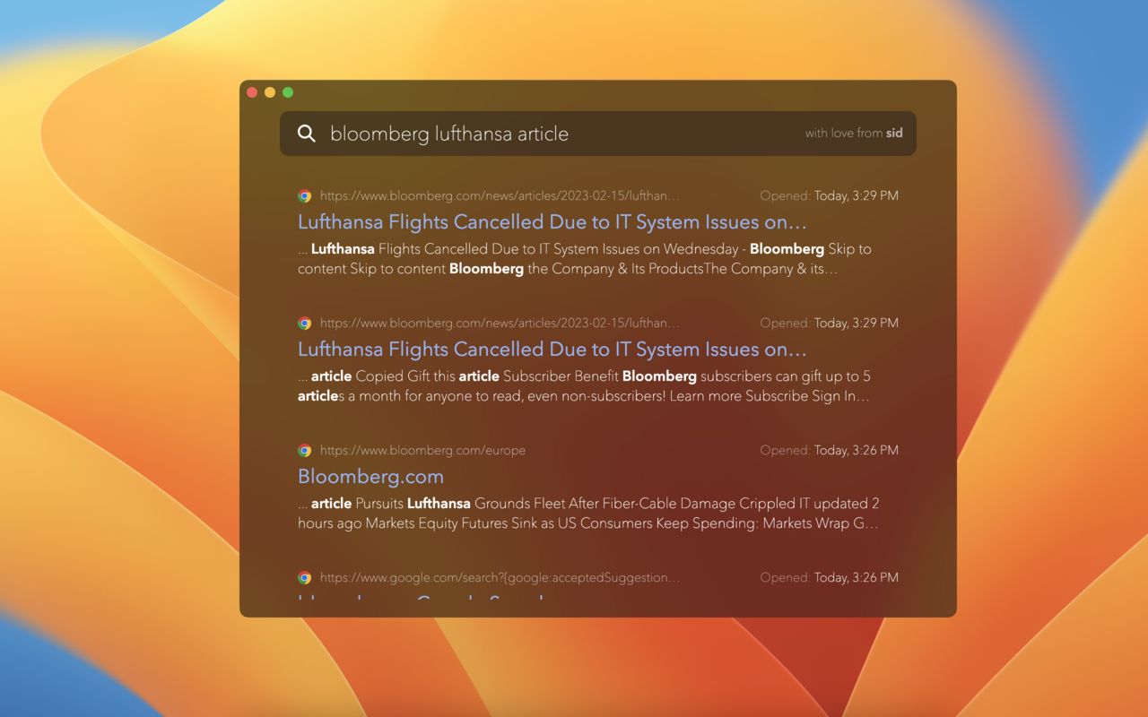
Task: Click the Chrome icon beside the google.com/search URL
Action: (x=305, y=577)
